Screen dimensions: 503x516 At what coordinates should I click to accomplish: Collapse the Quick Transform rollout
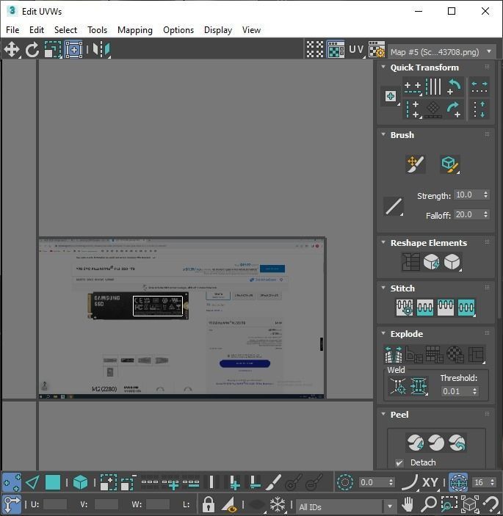coord(383,67)
